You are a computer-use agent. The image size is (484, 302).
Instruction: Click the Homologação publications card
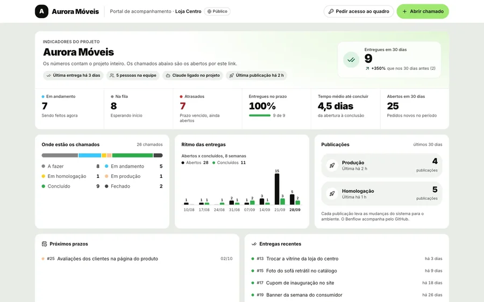pyautogui.click(x=381, y=194)
